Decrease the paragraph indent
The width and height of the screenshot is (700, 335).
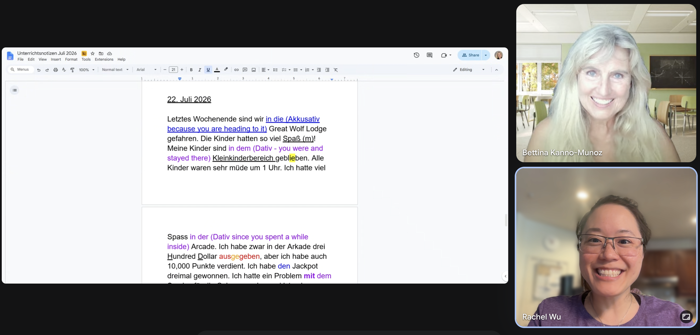[319, 70]
